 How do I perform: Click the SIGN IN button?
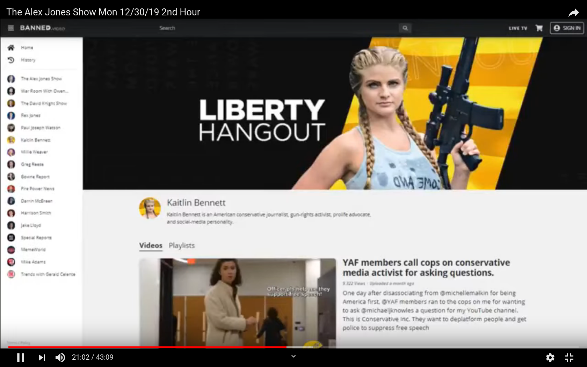pos(567,28)
